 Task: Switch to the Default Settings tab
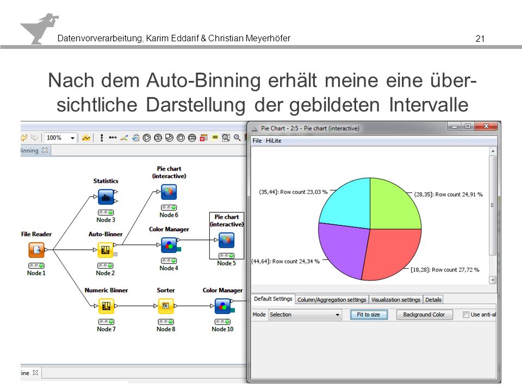[x=273, y=299]
